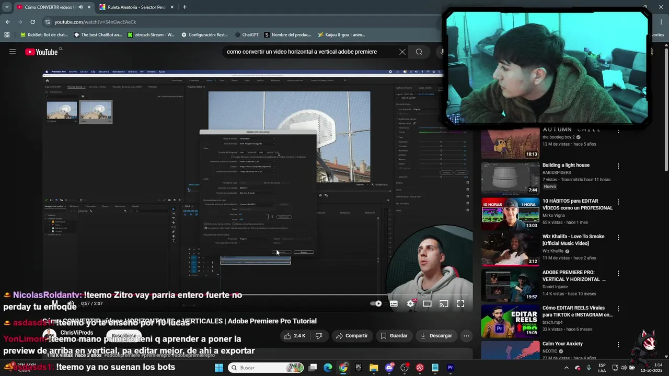The width and height of the screenshot is (669, 376).
Task: Run search with the magnifier icon
Action: 419,52
